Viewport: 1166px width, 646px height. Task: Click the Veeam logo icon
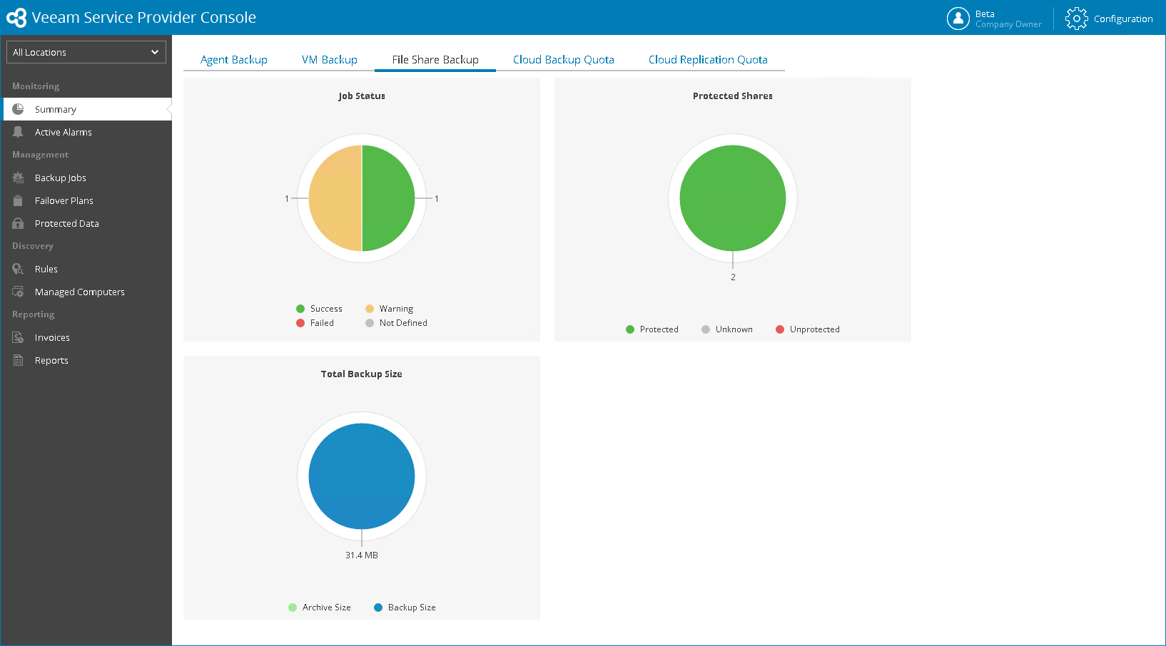tap(16, 18)
